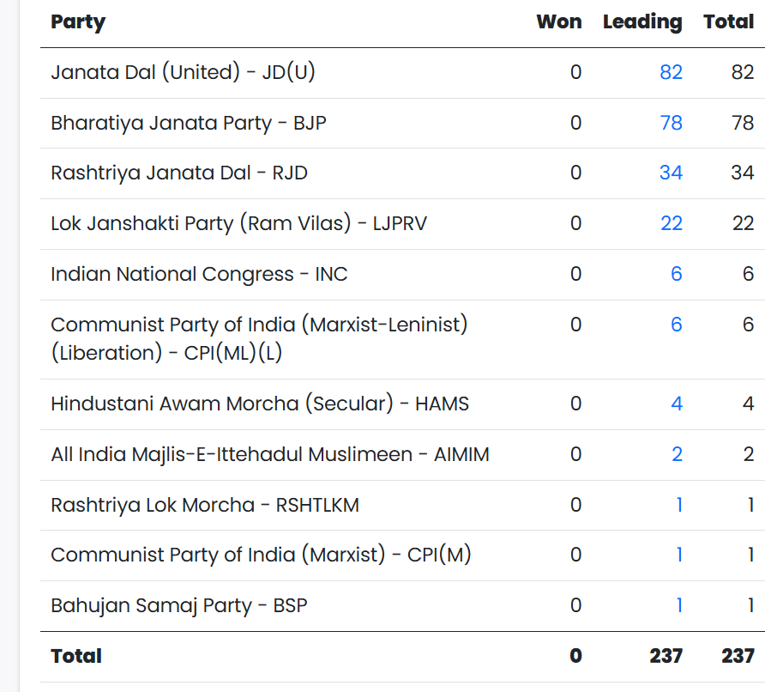The width and height of the screenshot is (783, 692).
Task: Select LJPRV leading seats link 22
Action: (x=671, y=223)
